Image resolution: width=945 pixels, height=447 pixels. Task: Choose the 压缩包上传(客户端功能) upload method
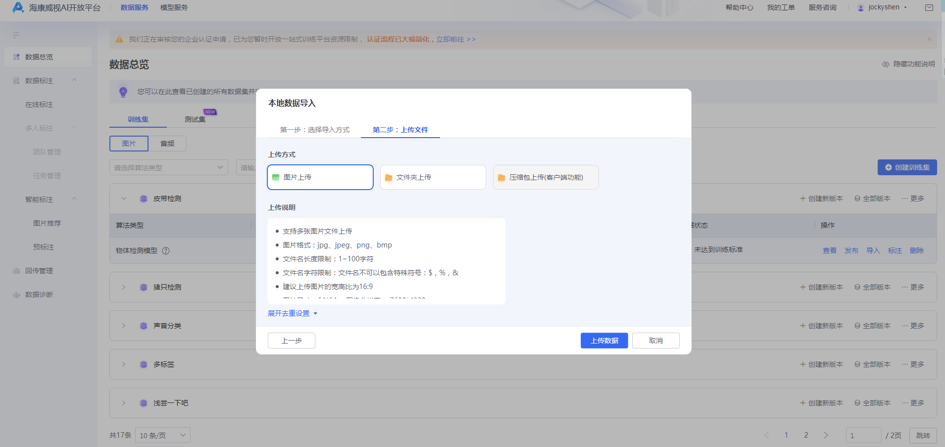point(545,177)
